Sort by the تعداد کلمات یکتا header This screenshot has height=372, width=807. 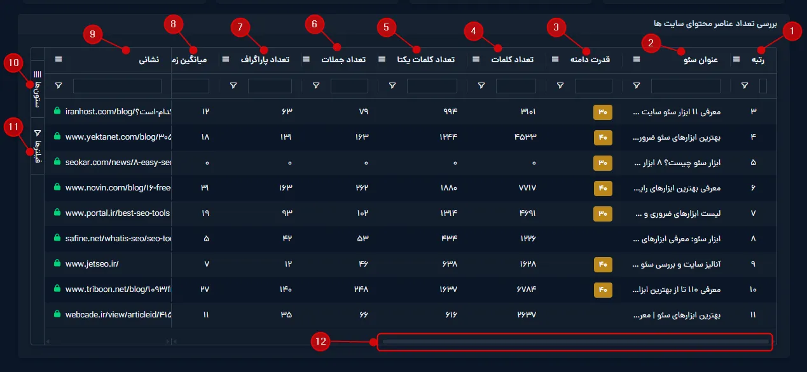click(x=426, y=60)
